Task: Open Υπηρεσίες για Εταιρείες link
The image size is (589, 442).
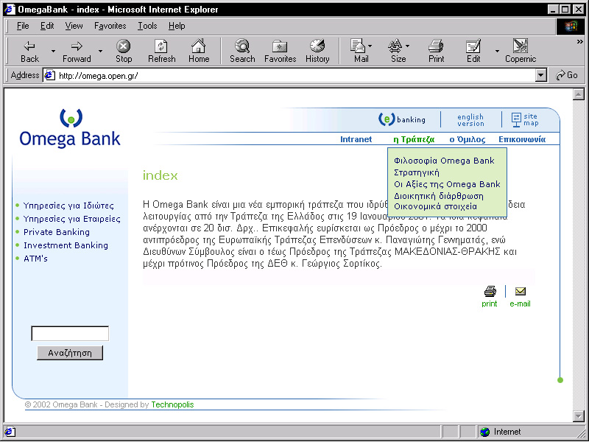Action: coord(71,219)
